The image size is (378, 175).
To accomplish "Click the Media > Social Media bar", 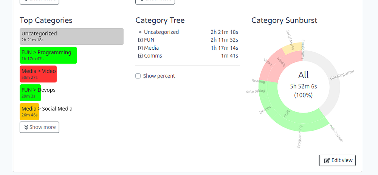I will pyautogui.click(x=29, y=112).
